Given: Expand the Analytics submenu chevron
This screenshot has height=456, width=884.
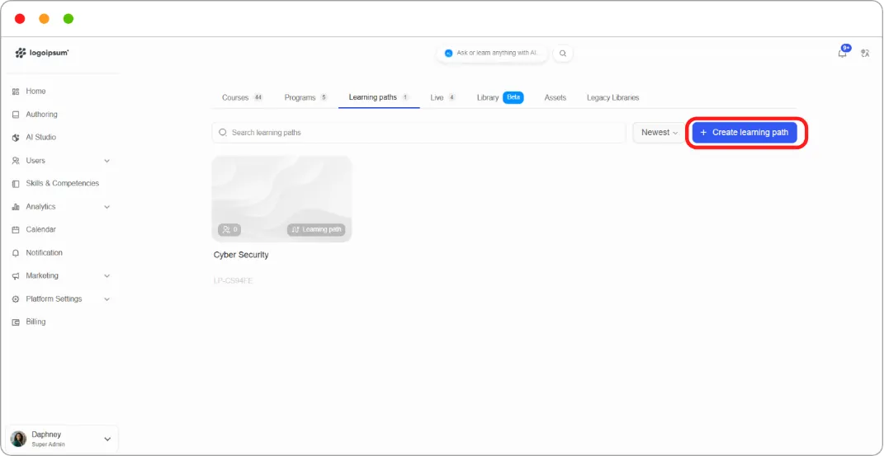Looking at the screenshot, I should [x=106, y=207].
